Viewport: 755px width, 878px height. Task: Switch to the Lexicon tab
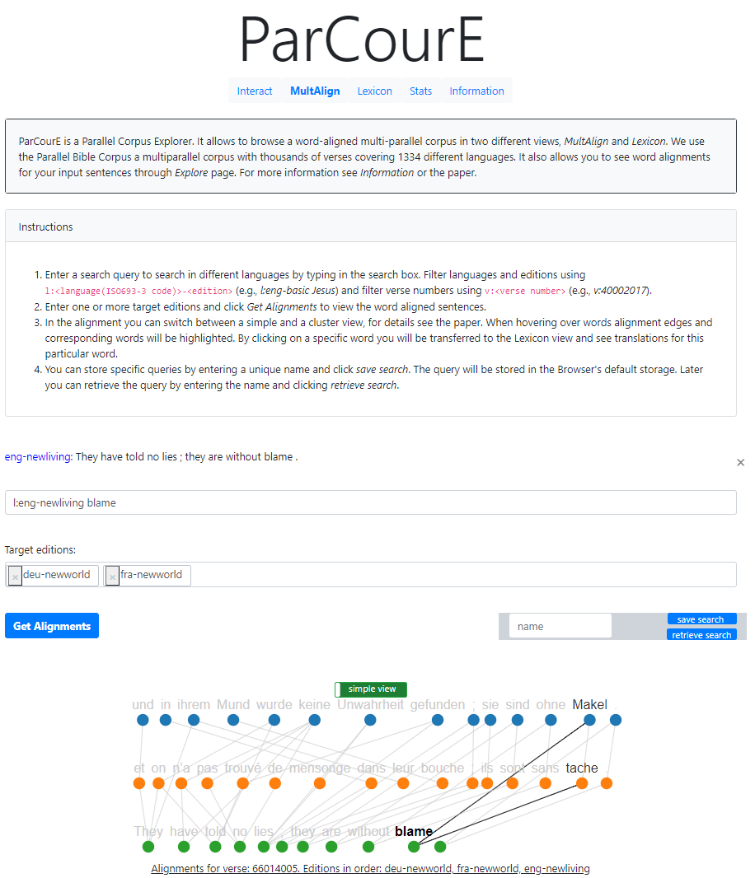click(x=374, y=91)
